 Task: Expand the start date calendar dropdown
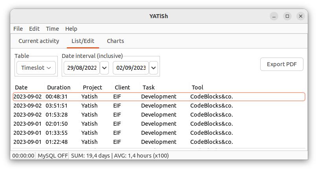click(x=105, y=68)
